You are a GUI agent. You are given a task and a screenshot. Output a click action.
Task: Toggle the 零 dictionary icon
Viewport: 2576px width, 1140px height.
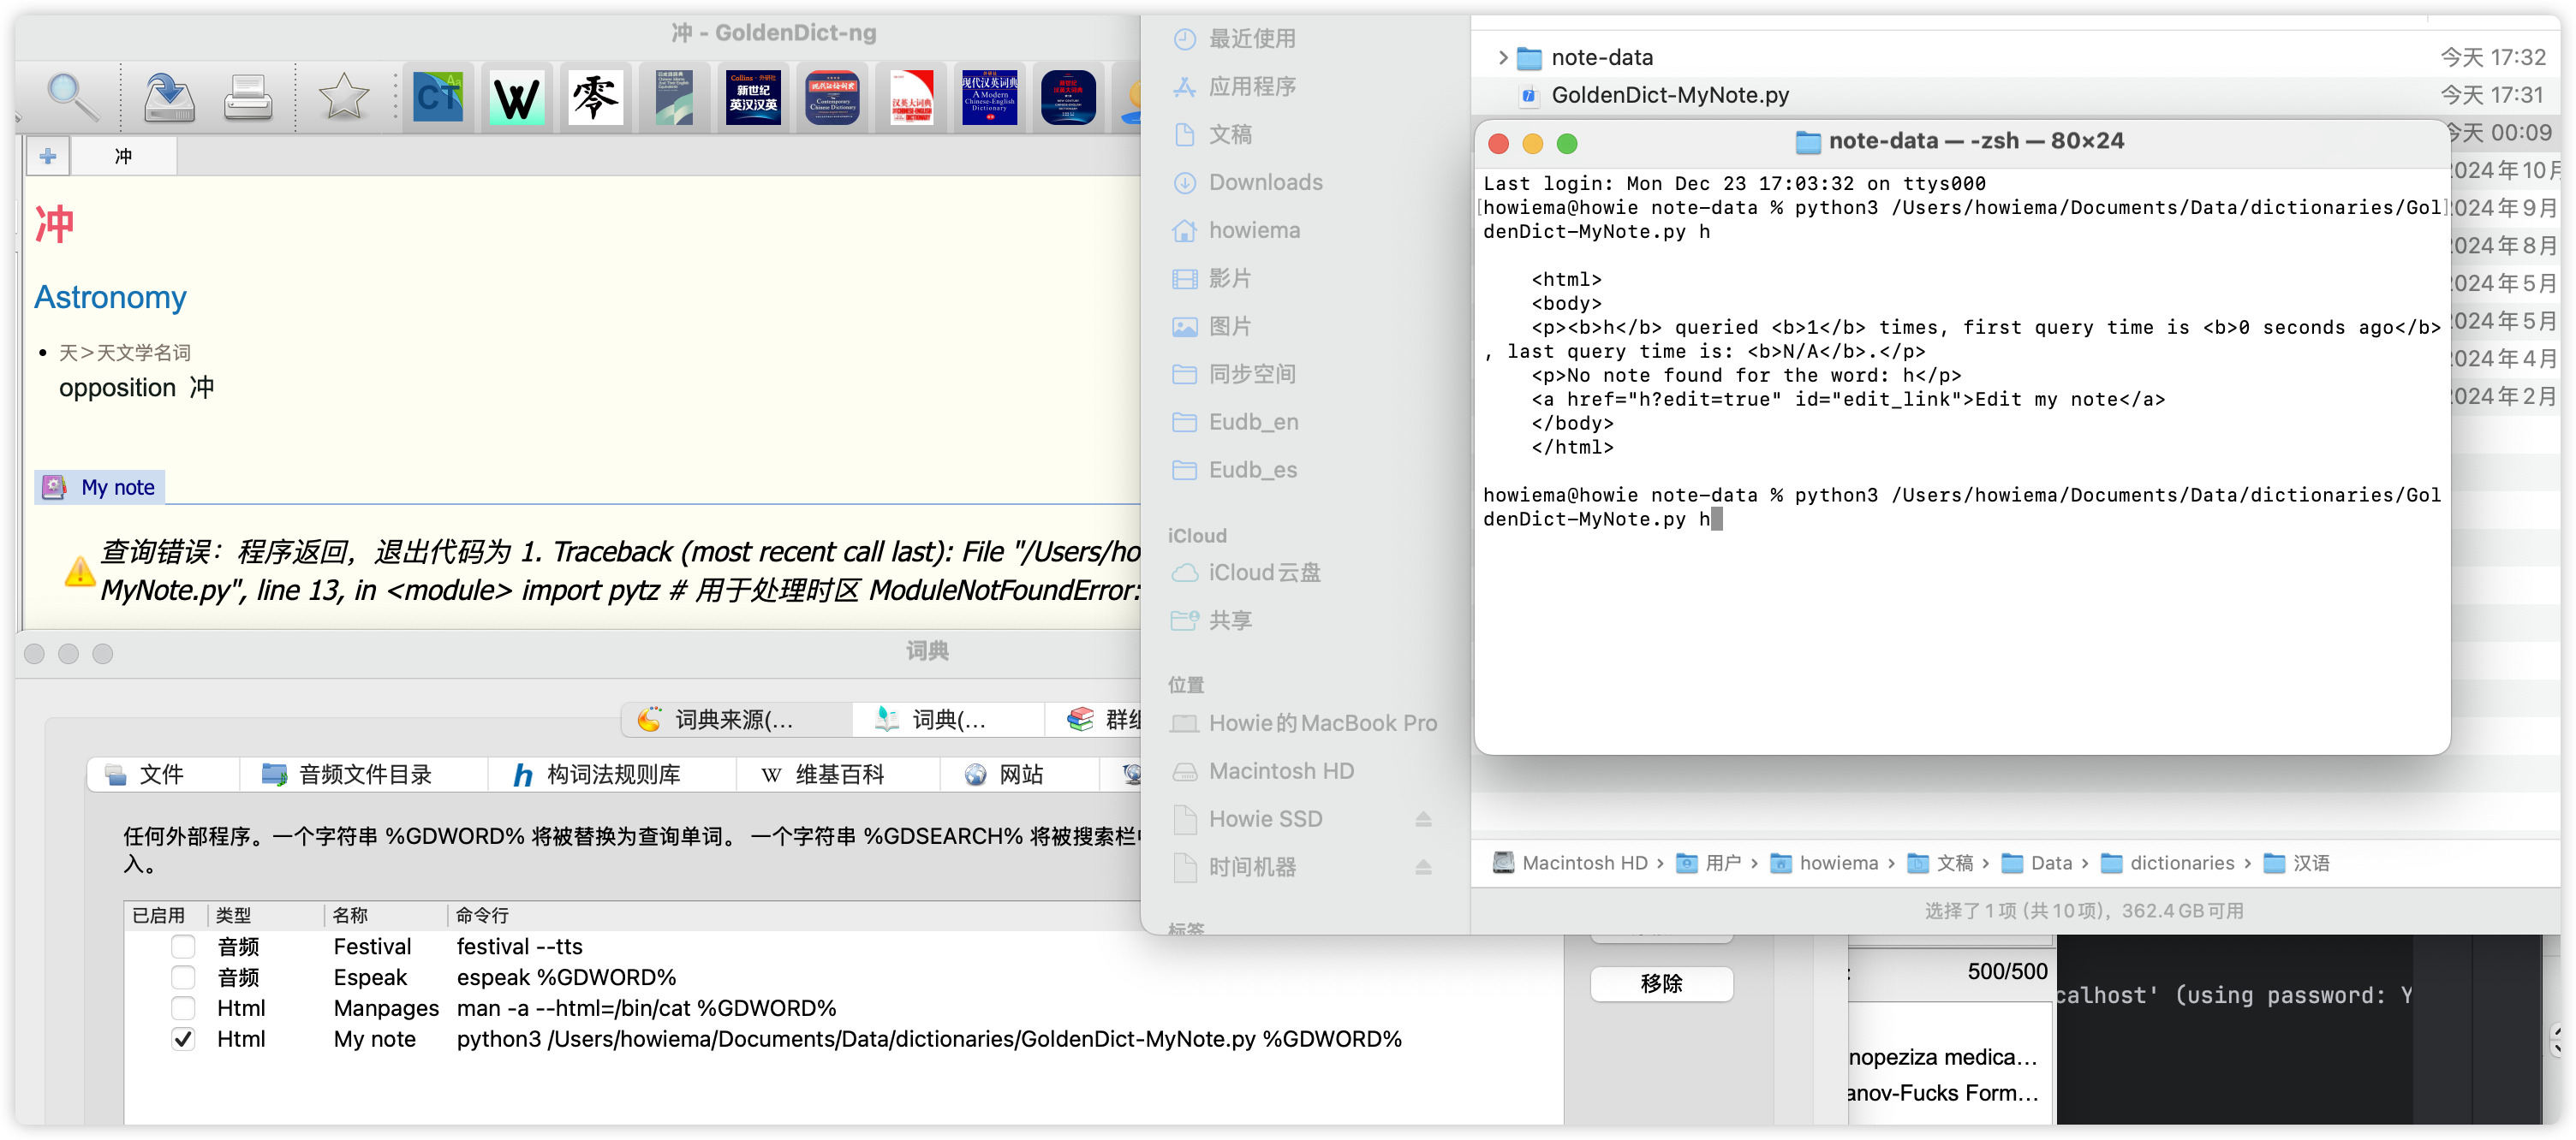point(595,98)
